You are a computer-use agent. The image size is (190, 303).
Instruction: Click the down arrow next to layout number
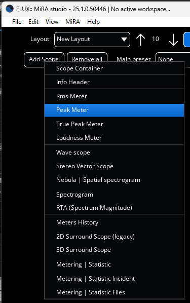tap(173, 40)
